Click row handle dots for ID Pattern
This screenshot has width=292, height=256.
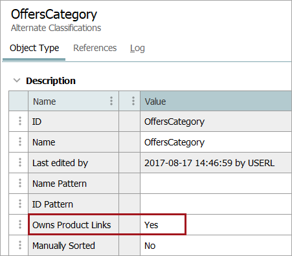(x=20, y=204)
